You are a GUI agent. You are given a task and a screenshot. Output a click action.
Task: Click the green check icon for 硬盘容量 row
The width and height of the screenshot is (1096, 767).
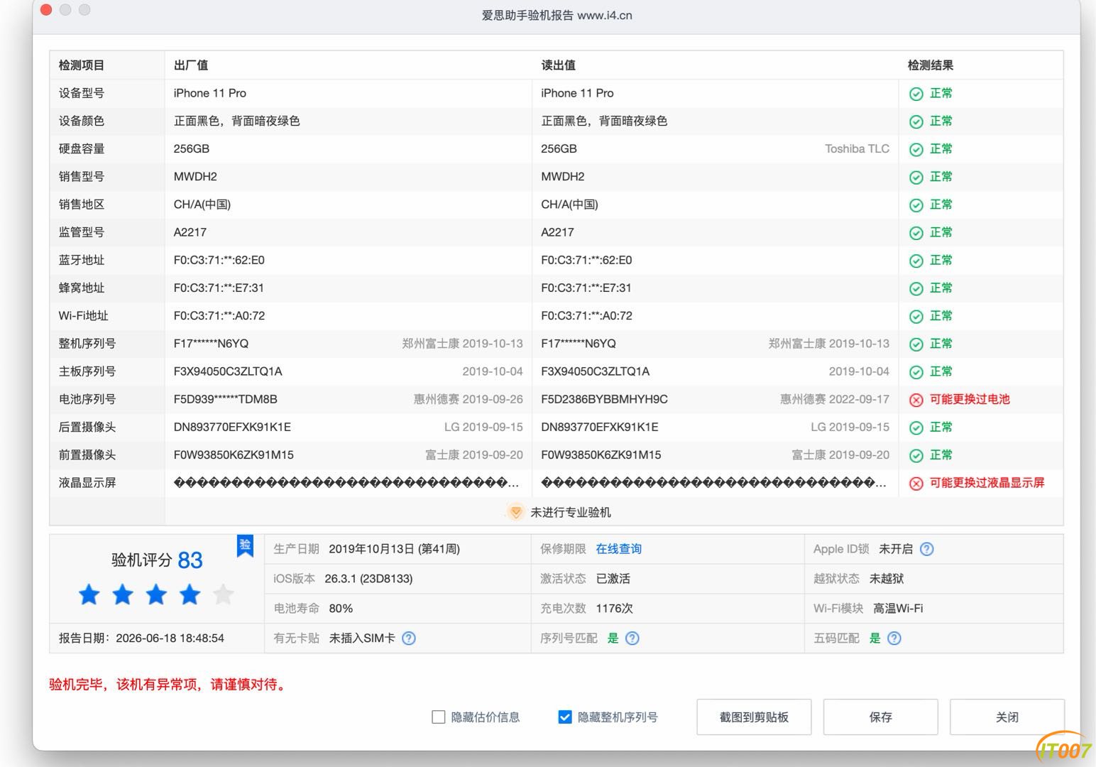pos(916,149)
